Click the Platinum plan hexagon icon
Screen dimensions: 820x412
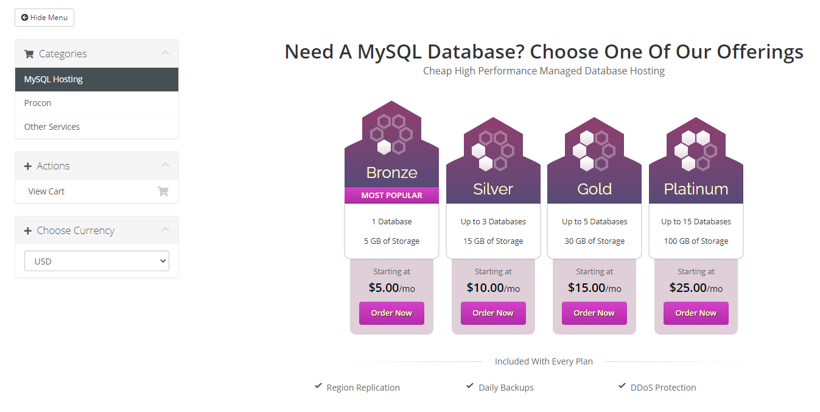[x=696, y=150]
